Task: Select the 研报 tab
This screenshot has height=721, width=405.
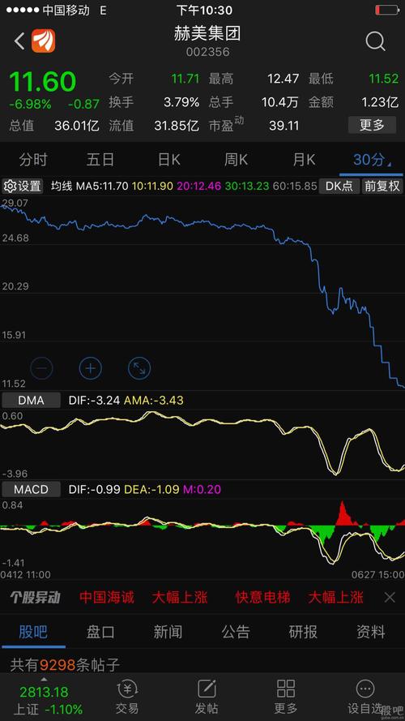Action: tap(304, 632)
